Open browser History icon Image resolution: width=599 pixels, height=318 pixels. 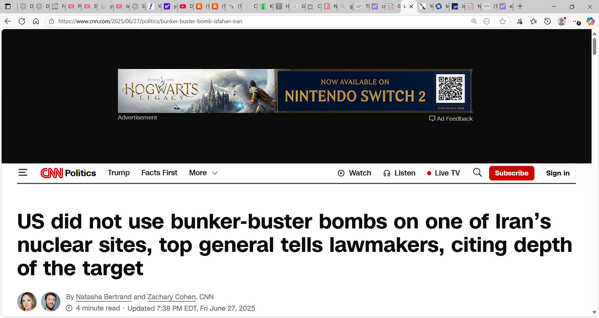[548, 21]
